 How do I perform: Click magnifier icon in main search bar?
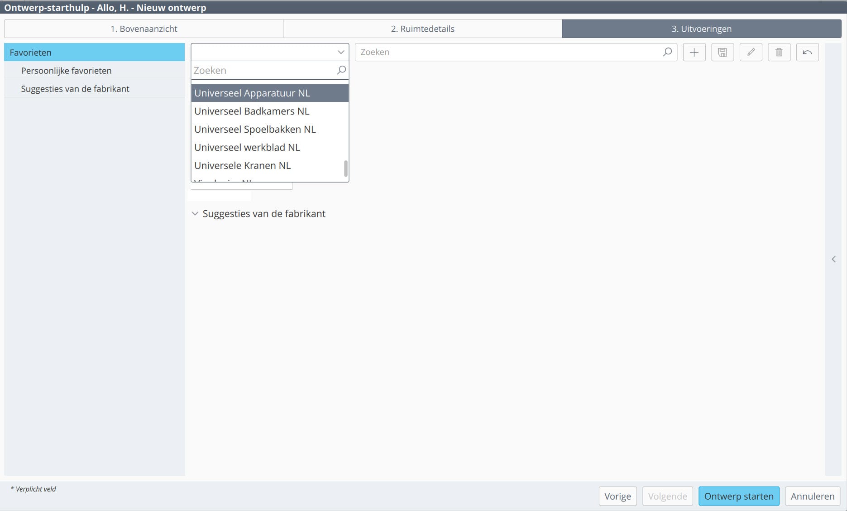click(x=667, y=52)
